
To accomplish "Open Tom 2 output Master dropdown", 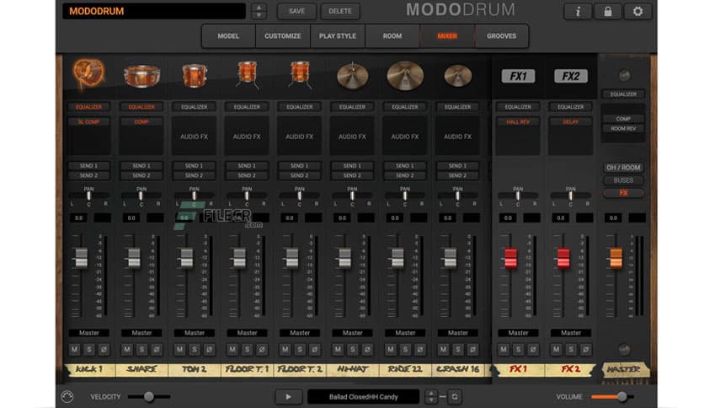I will click(195, 333).
